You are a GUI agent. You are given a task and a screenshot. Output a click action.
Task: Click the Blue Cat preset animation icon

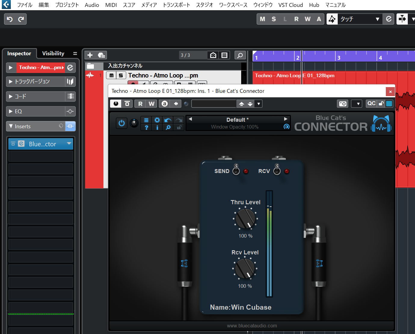pos(286,127)
